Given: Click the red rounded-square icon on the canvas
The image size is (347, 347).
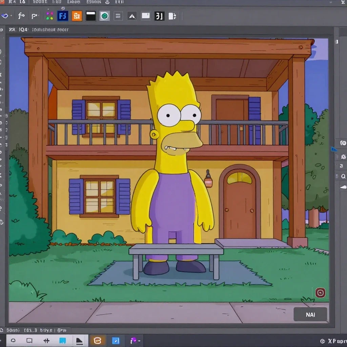Looking at the screenshot, I should [320, 293].
